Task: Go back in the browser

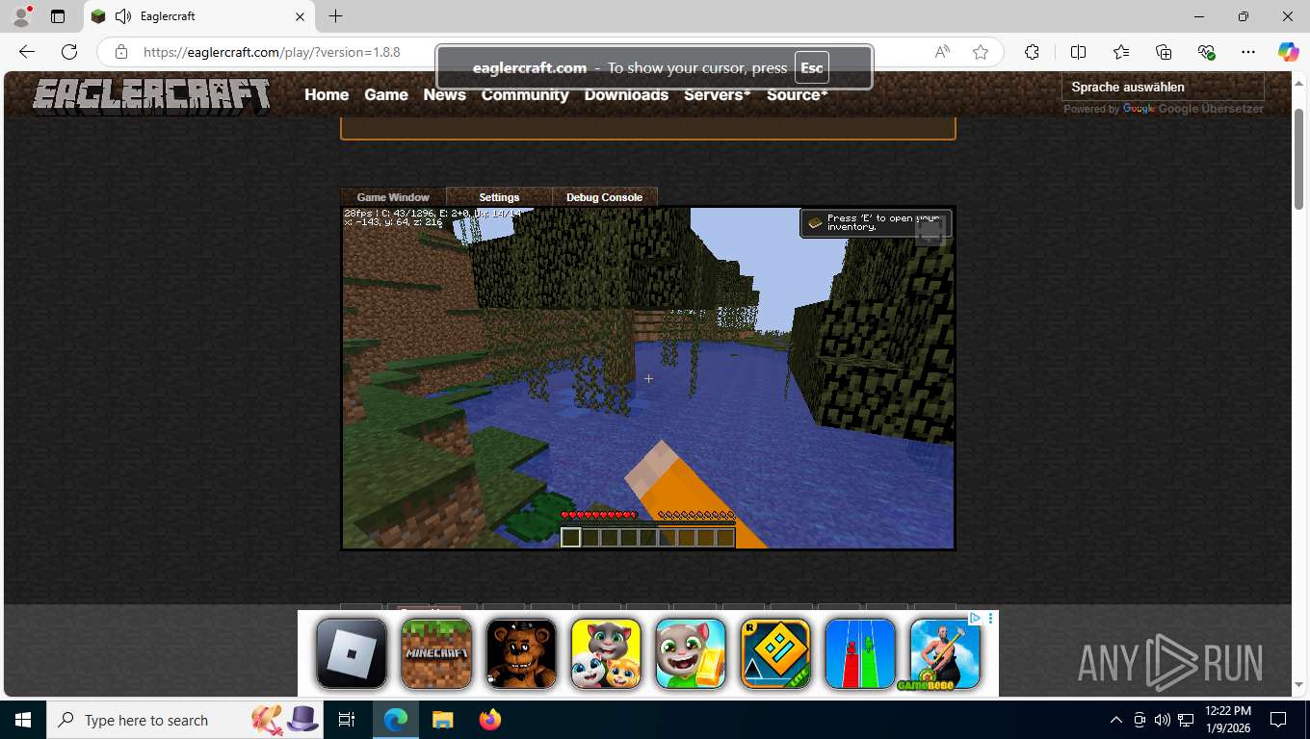Action: coord(27,52)
